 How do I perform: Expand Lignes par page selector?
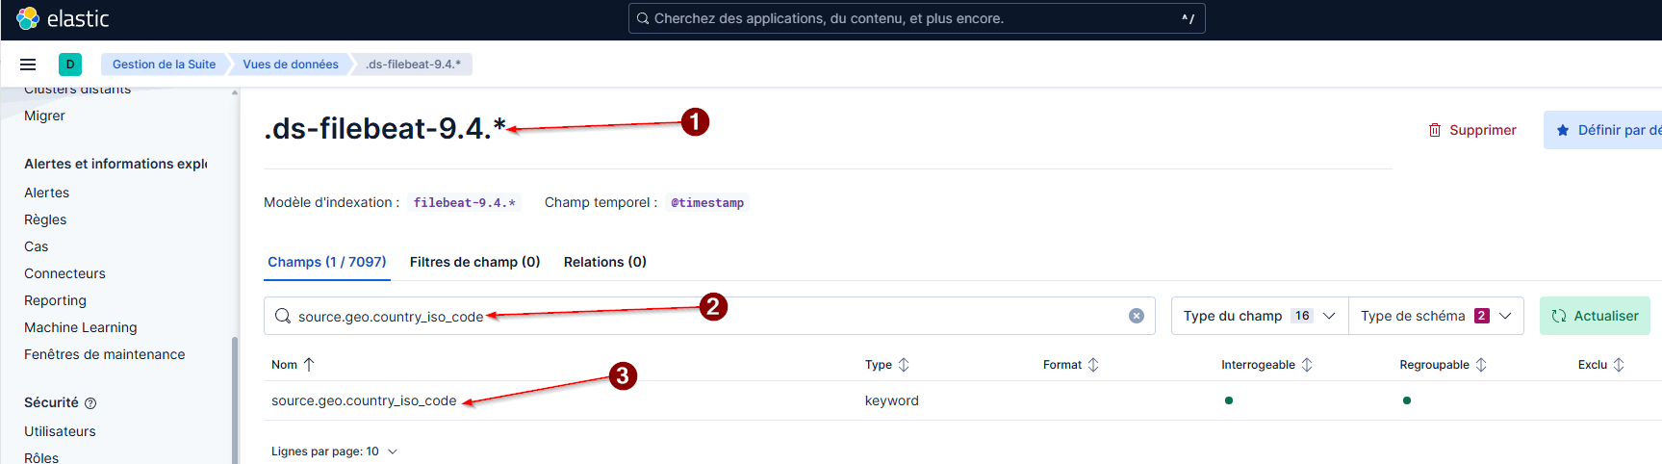[x=334, y=451]
